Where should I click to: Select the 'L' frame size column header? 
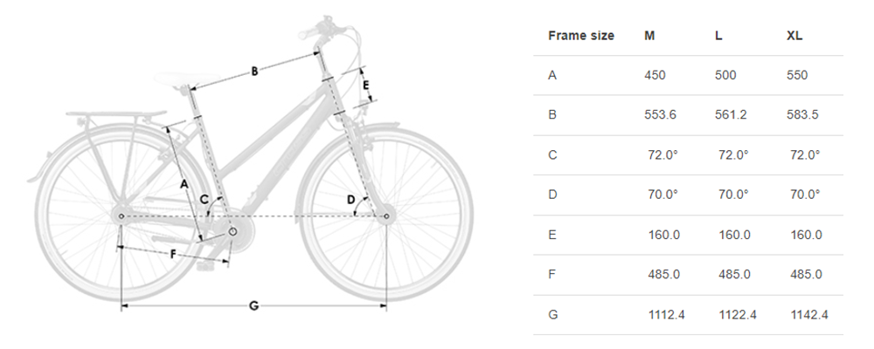718,36
